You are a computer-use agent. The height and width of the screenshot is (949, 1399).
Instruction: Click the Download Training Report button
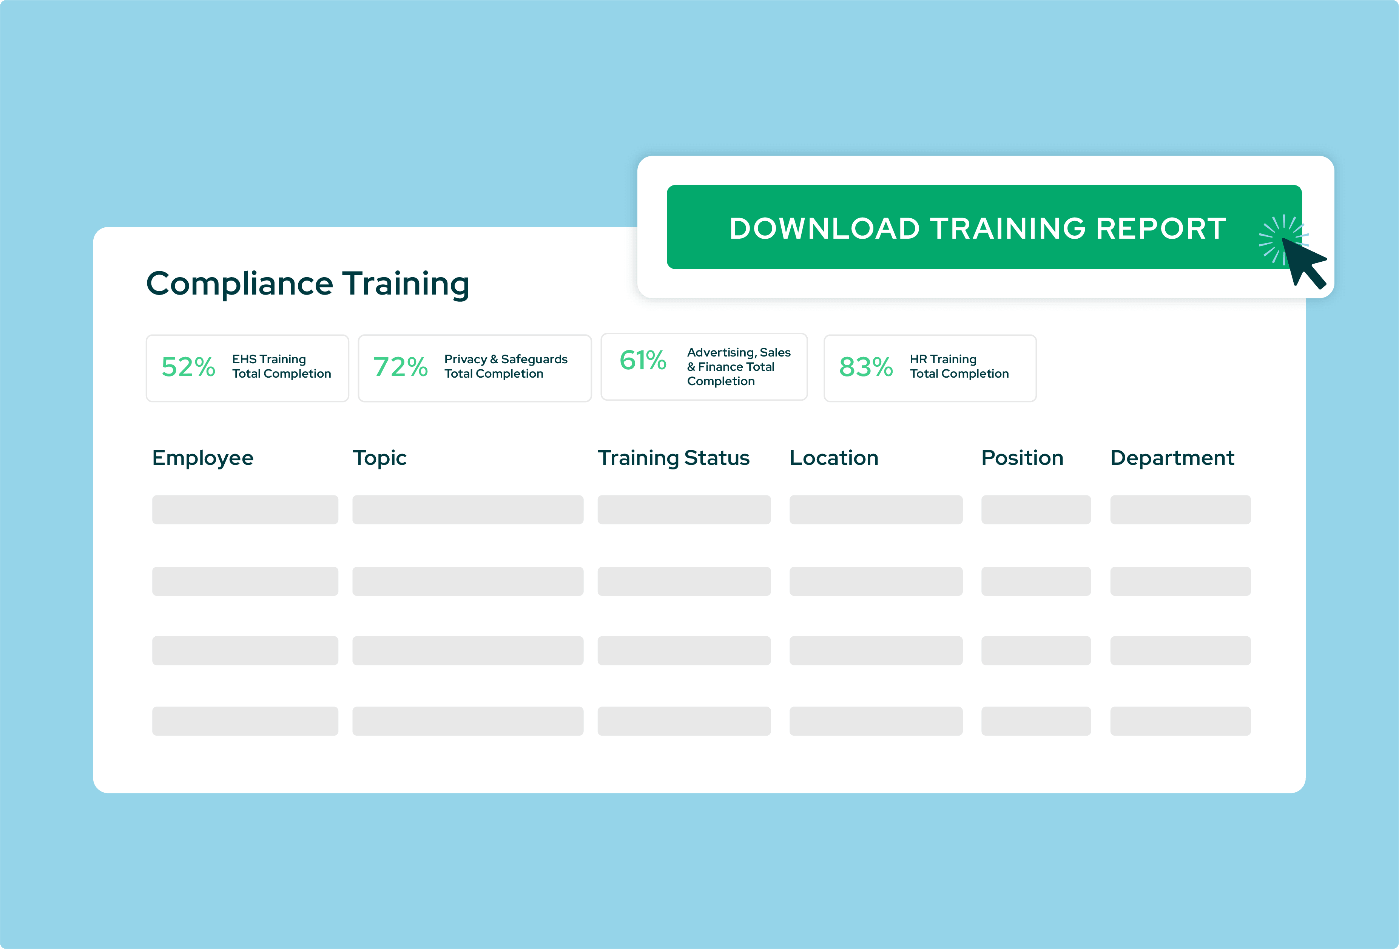pyautogui.click(x=984, y=227)
